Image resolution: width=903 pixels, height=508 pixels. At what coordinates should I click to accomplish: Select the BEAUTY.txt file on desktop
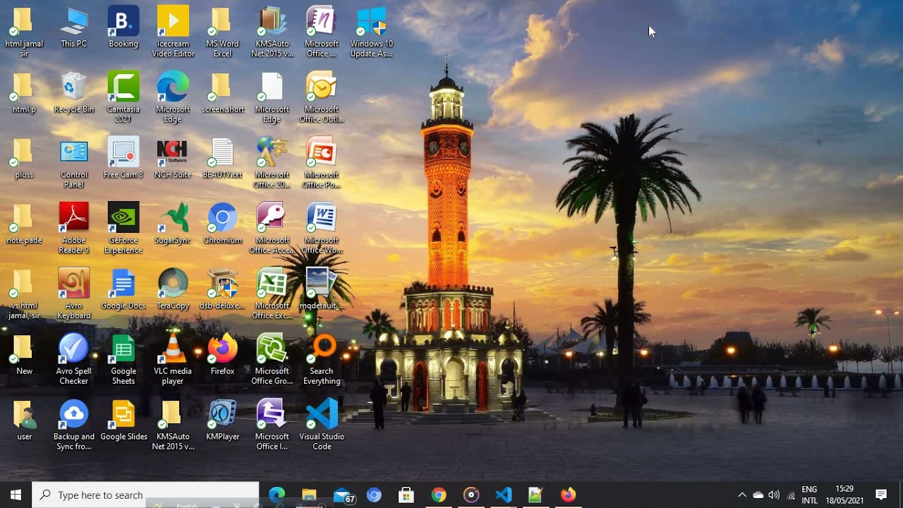point(222,159)
